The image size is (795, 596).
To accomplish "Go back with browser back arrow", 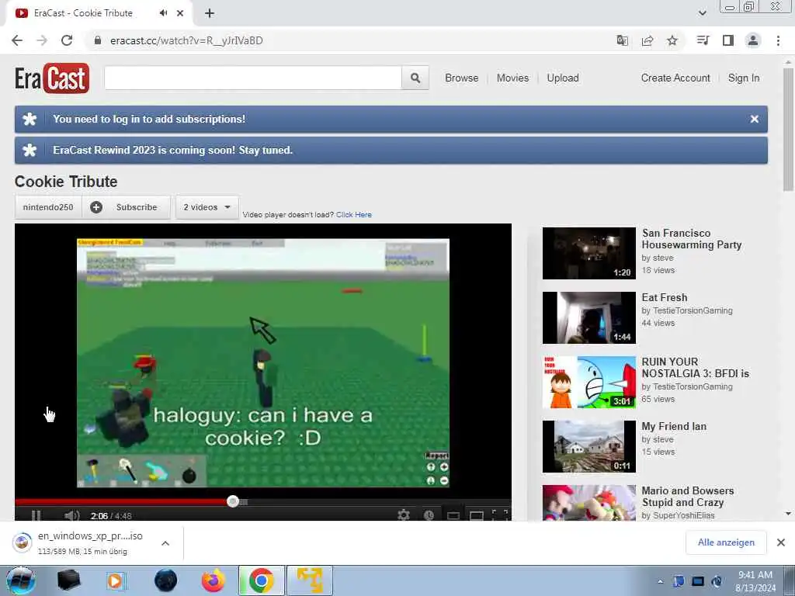I will coord(17,40).
